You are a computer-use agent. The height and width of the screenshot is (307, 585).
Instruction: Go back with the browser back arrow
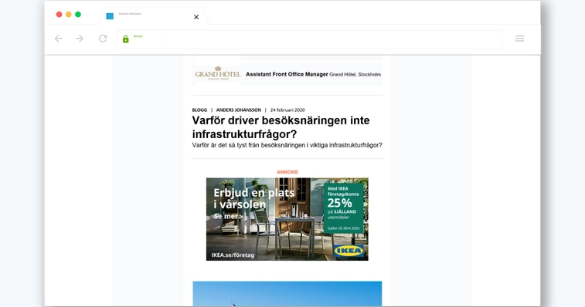59,39
